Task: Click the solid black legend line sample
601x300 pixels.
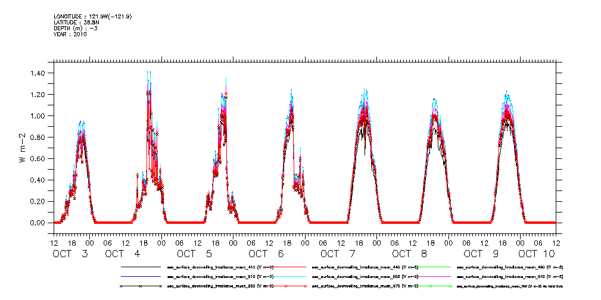Action: (x=141, y=266)
